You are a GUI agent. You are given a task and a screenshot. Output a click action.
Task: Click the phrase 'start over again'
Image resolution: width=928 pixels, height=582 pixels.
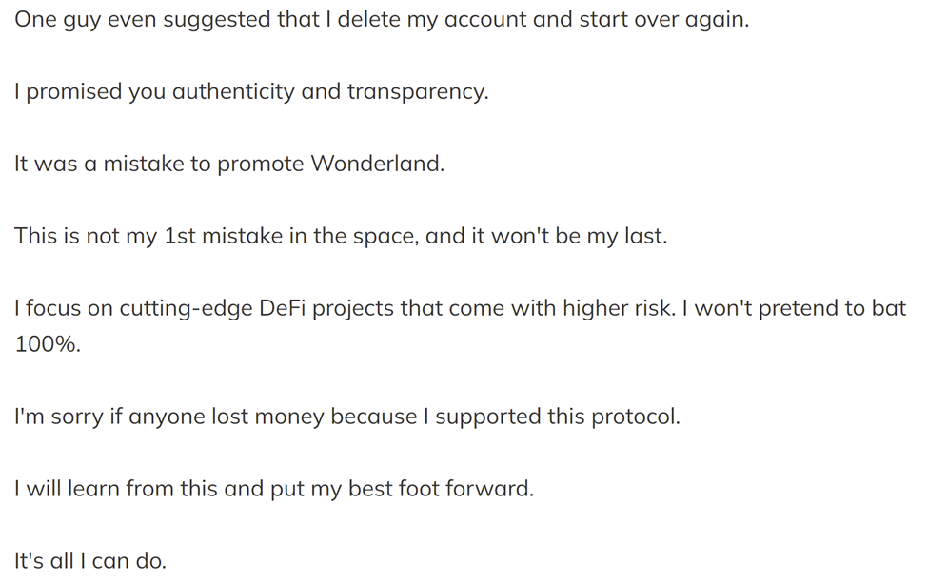(661, 20)
